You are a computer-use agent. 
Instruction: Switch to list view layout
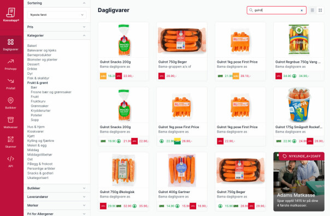(x=313, y=10)
